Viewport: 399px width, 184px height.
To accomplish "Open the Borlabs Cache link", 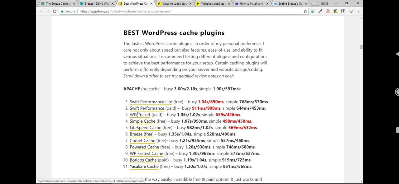I will (x=143, y=160).
